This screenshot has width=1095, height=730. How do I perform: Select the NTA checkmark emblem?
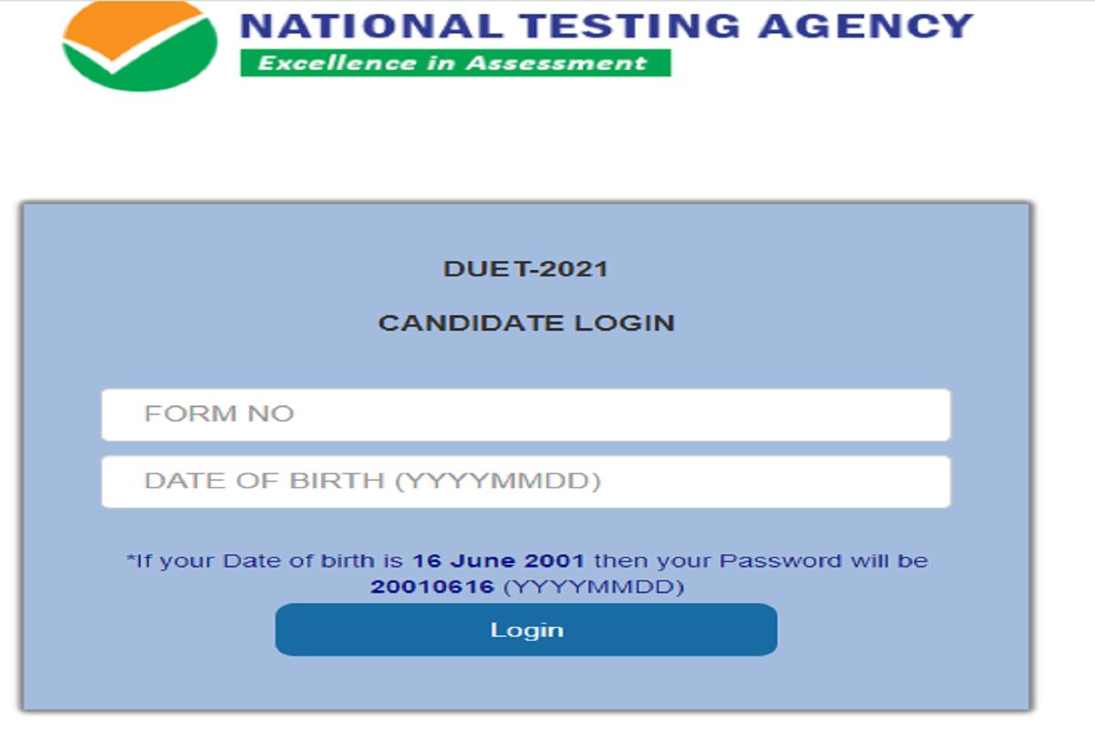point(119,55)
